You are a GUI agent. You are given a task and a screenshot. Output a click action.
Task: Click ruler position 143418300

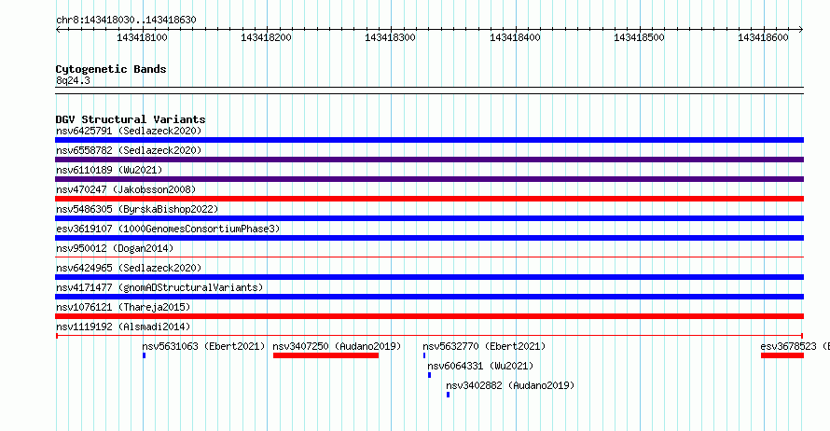point(390,37)
